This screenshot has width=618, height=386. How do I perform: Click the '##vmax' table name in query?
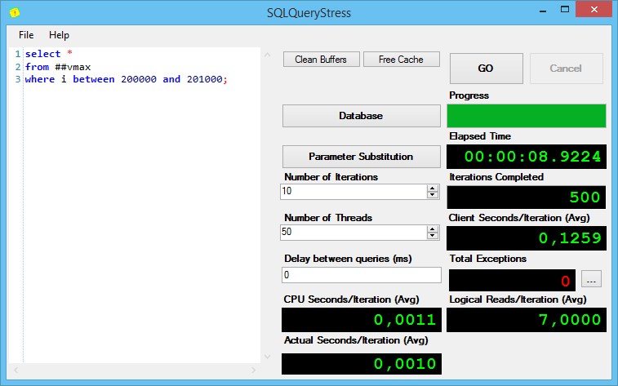pyautogui.click(x=73, y=67)
